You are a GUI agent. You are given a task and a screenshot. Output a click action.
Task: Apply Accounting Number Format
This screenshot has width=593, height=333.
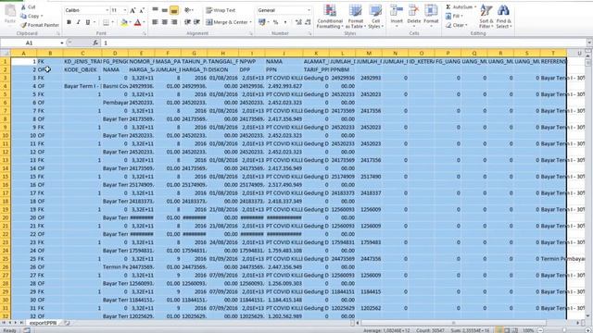pyautogui.click(x=261, y=22)
